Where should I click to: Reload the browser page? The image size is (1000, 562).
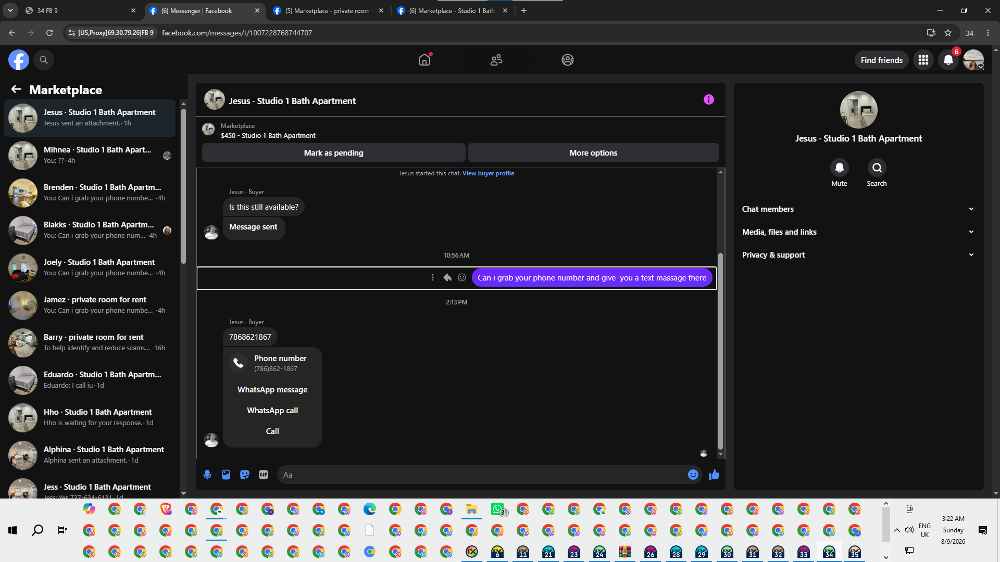(49, 33)
